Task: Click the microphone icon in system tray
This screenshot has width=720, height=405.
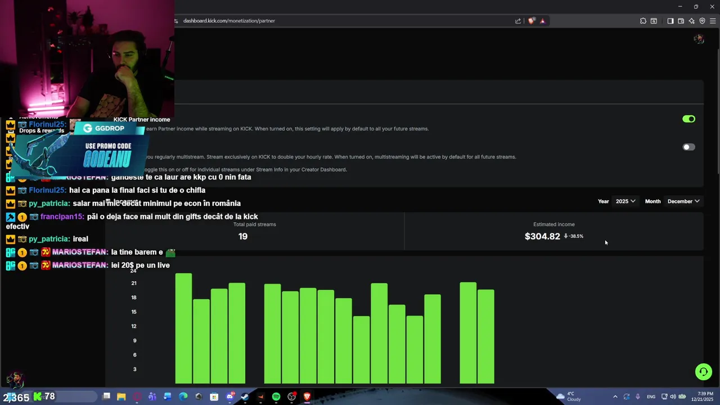Action: click(x=637, y=397)
